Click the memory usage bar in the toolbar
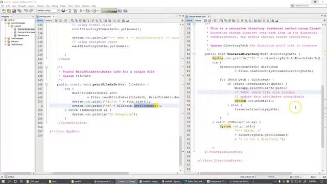 (109, 11)
